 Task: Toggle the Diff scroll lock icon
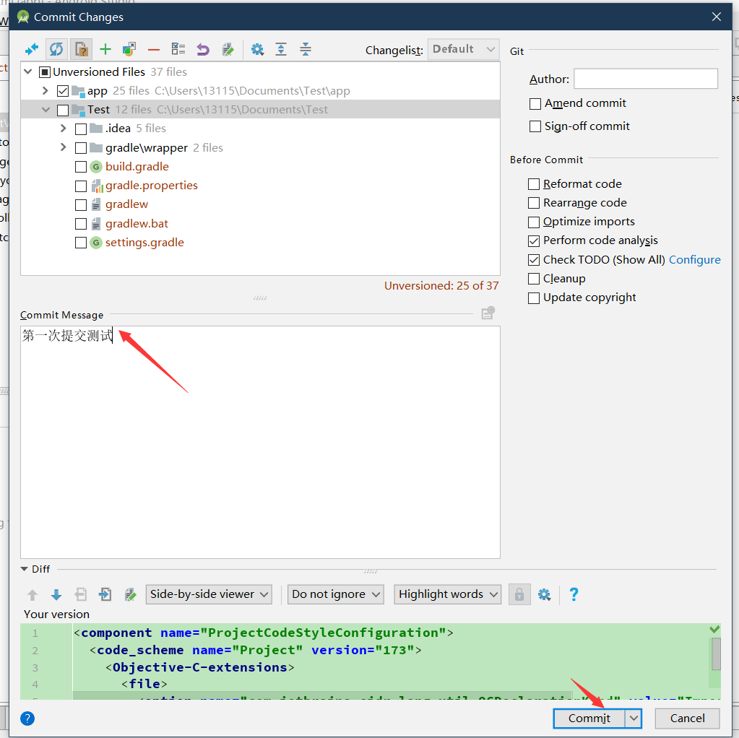click(x=519, y=594)
